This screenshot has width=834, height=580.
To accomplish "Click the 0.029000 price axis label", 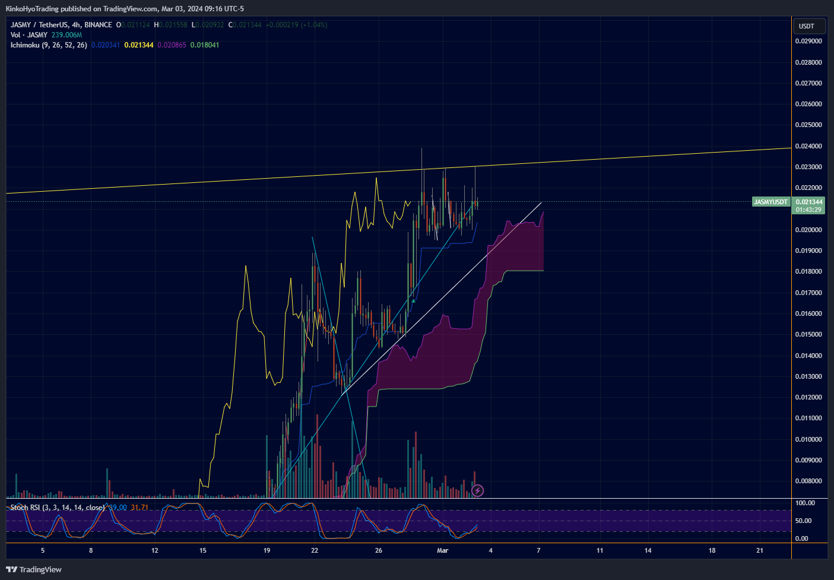I will [808, 42].
